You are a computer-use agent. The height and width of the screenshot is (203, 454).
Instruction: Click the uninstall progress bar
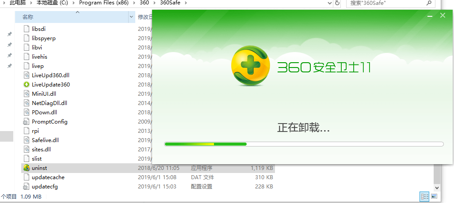click(304, 144)
